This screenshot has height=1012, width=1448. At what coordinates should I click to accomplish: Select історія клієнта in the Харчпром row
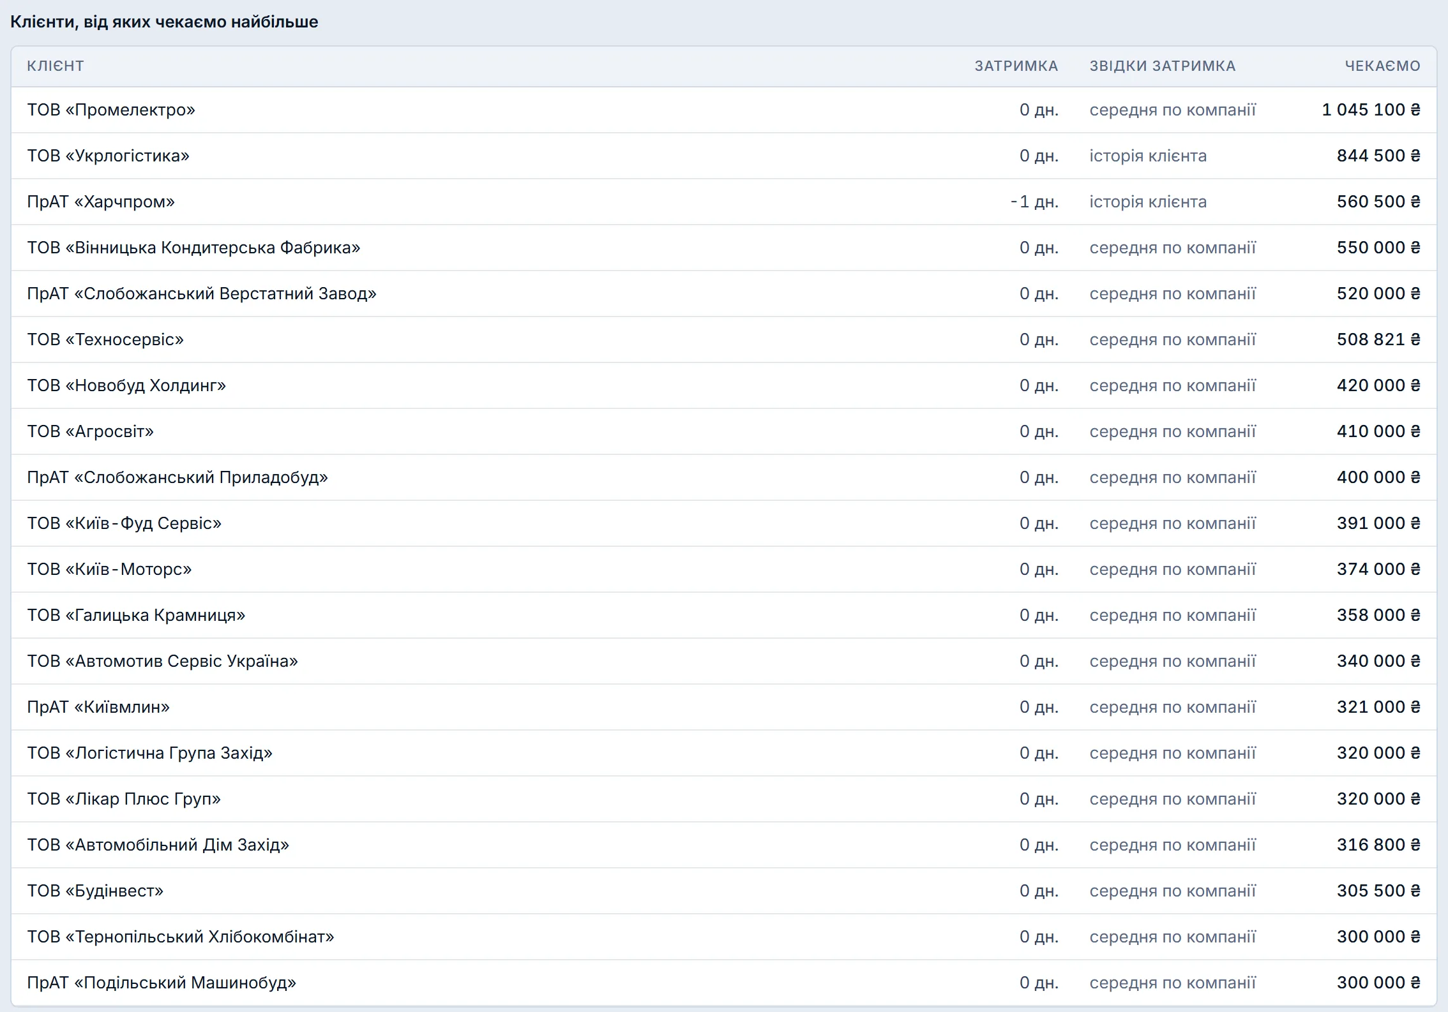(1148, 202)
